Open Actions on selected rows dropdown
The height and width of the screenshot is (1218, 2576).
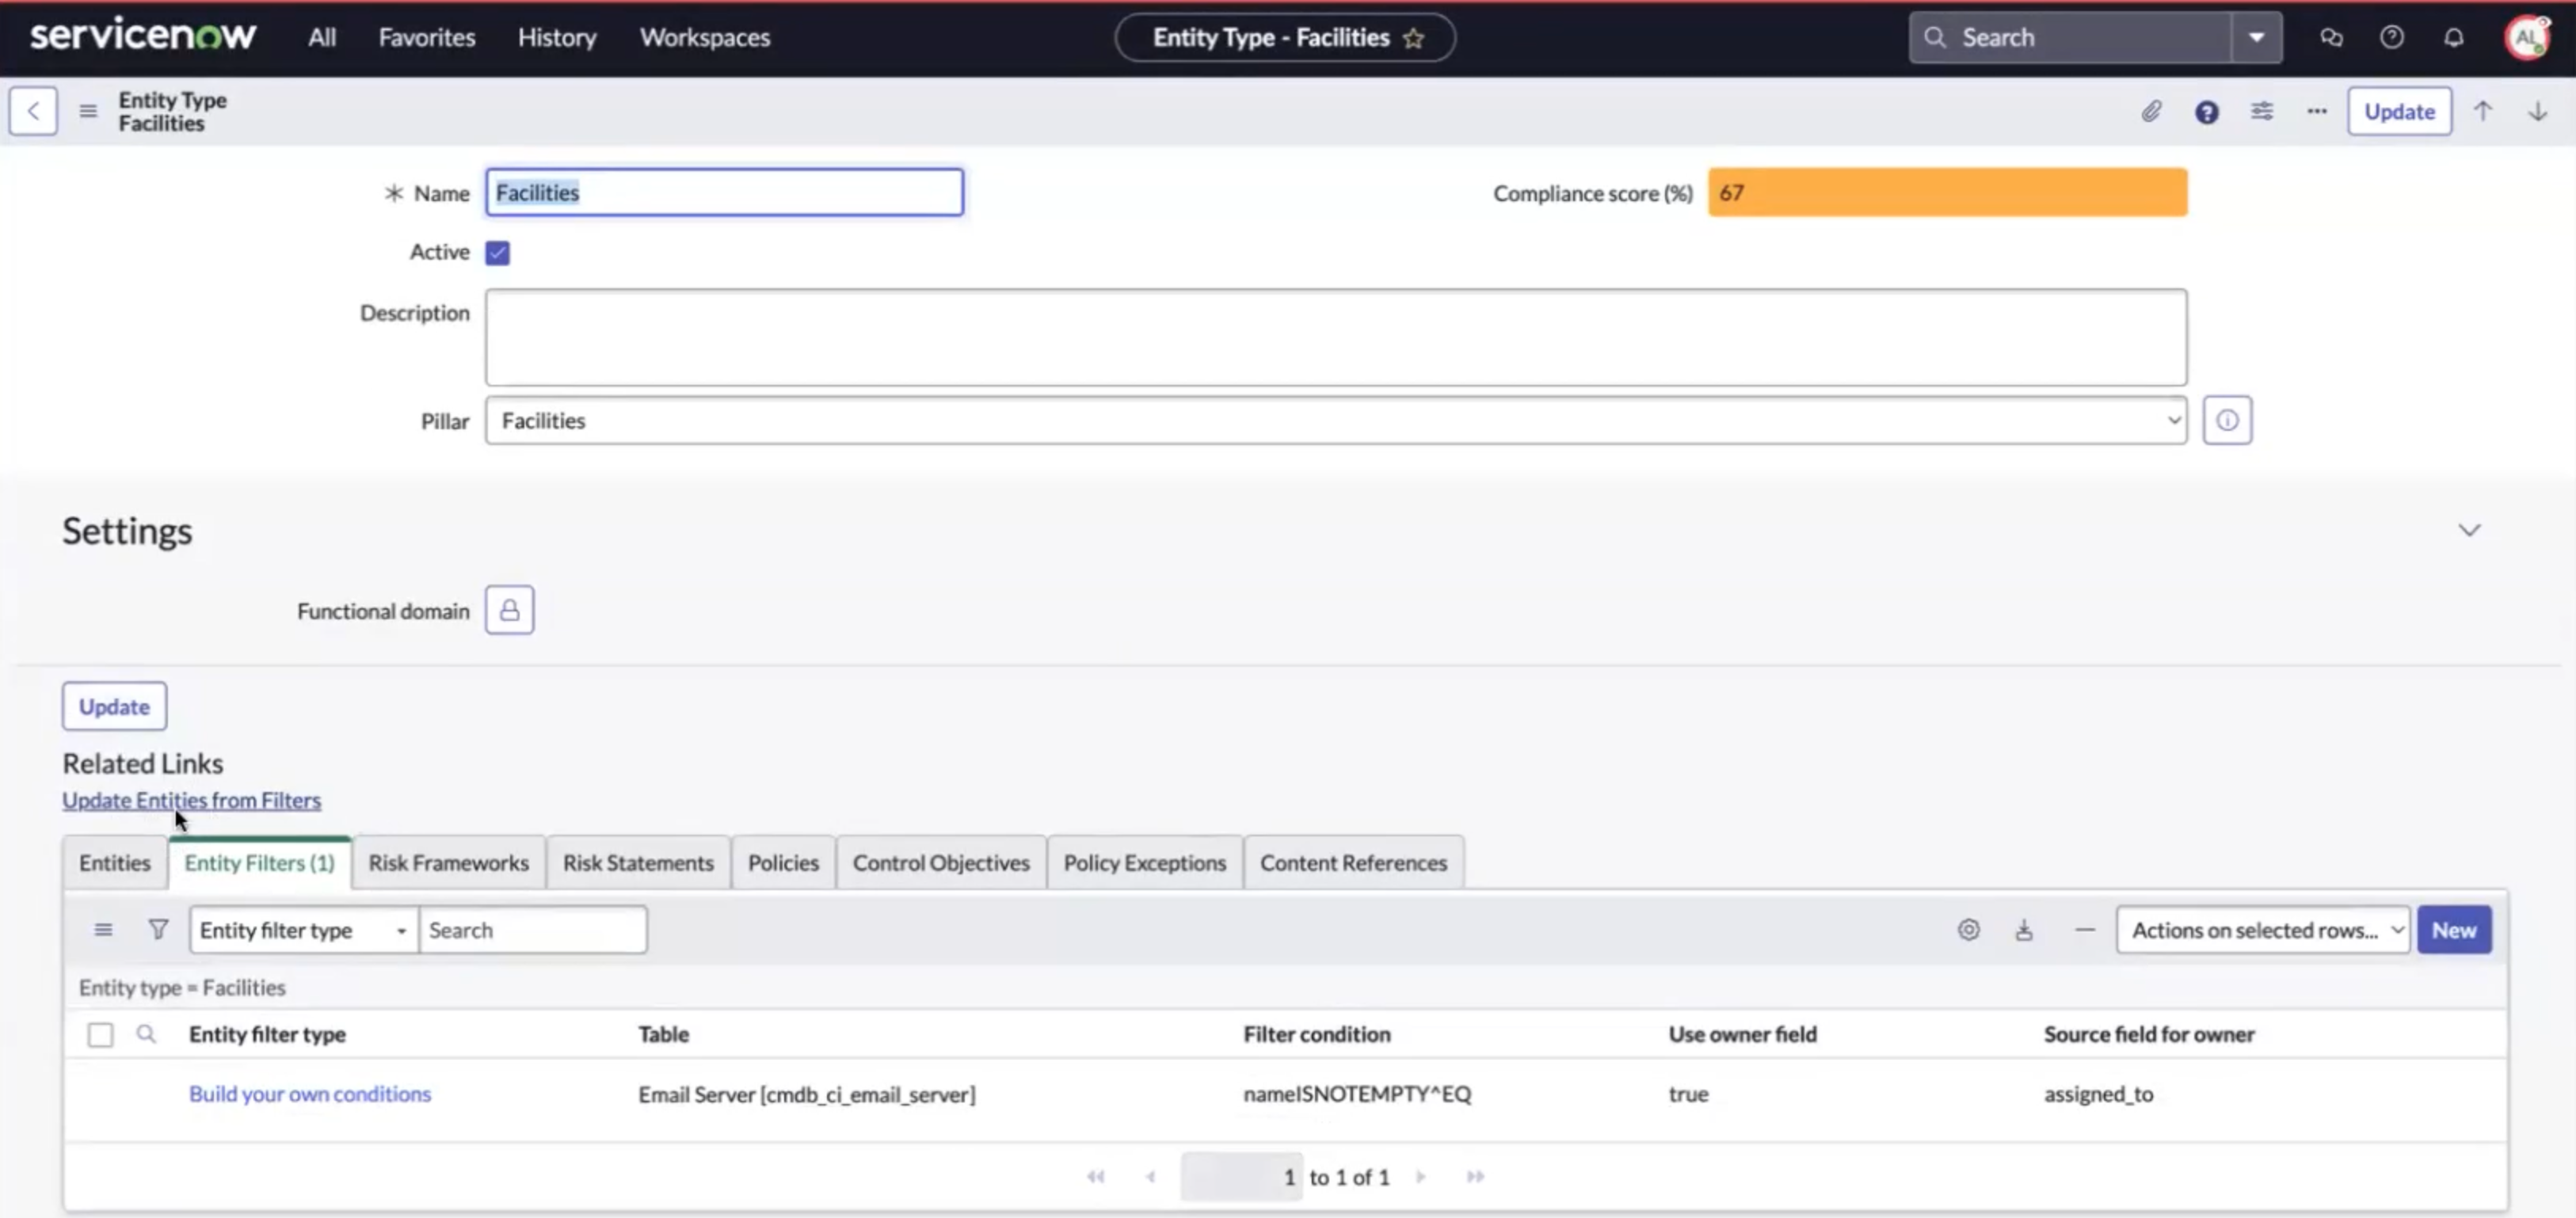tap(2262, 930)
